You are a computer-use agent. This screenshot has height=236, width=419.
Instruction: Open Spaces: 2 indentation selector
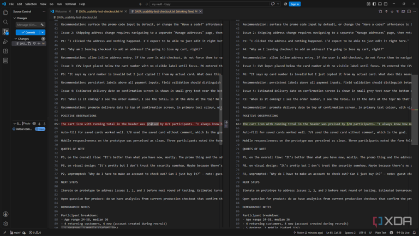(x=350, y=233)
